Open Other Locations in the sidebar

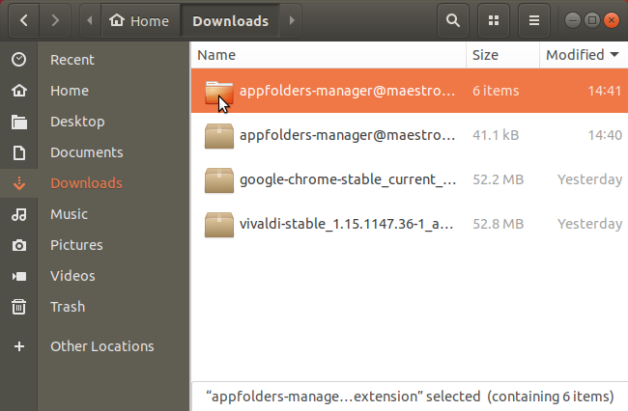102,346
